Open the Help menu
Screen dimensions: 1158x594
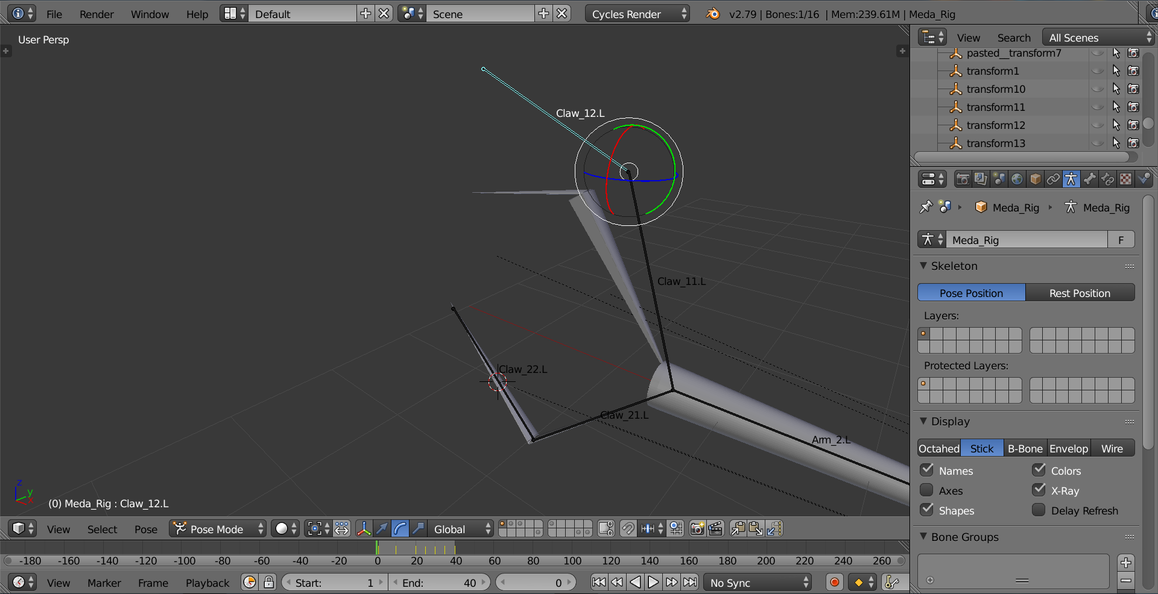(x=197, y=14)
